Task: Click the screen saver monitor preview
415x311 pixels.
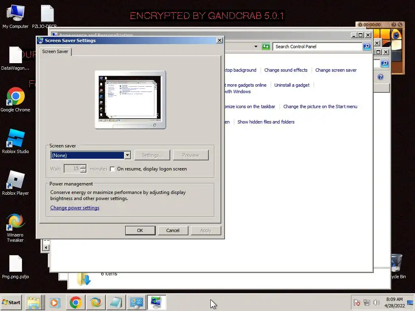Action: pyautogui.click(x=130, y=100)
